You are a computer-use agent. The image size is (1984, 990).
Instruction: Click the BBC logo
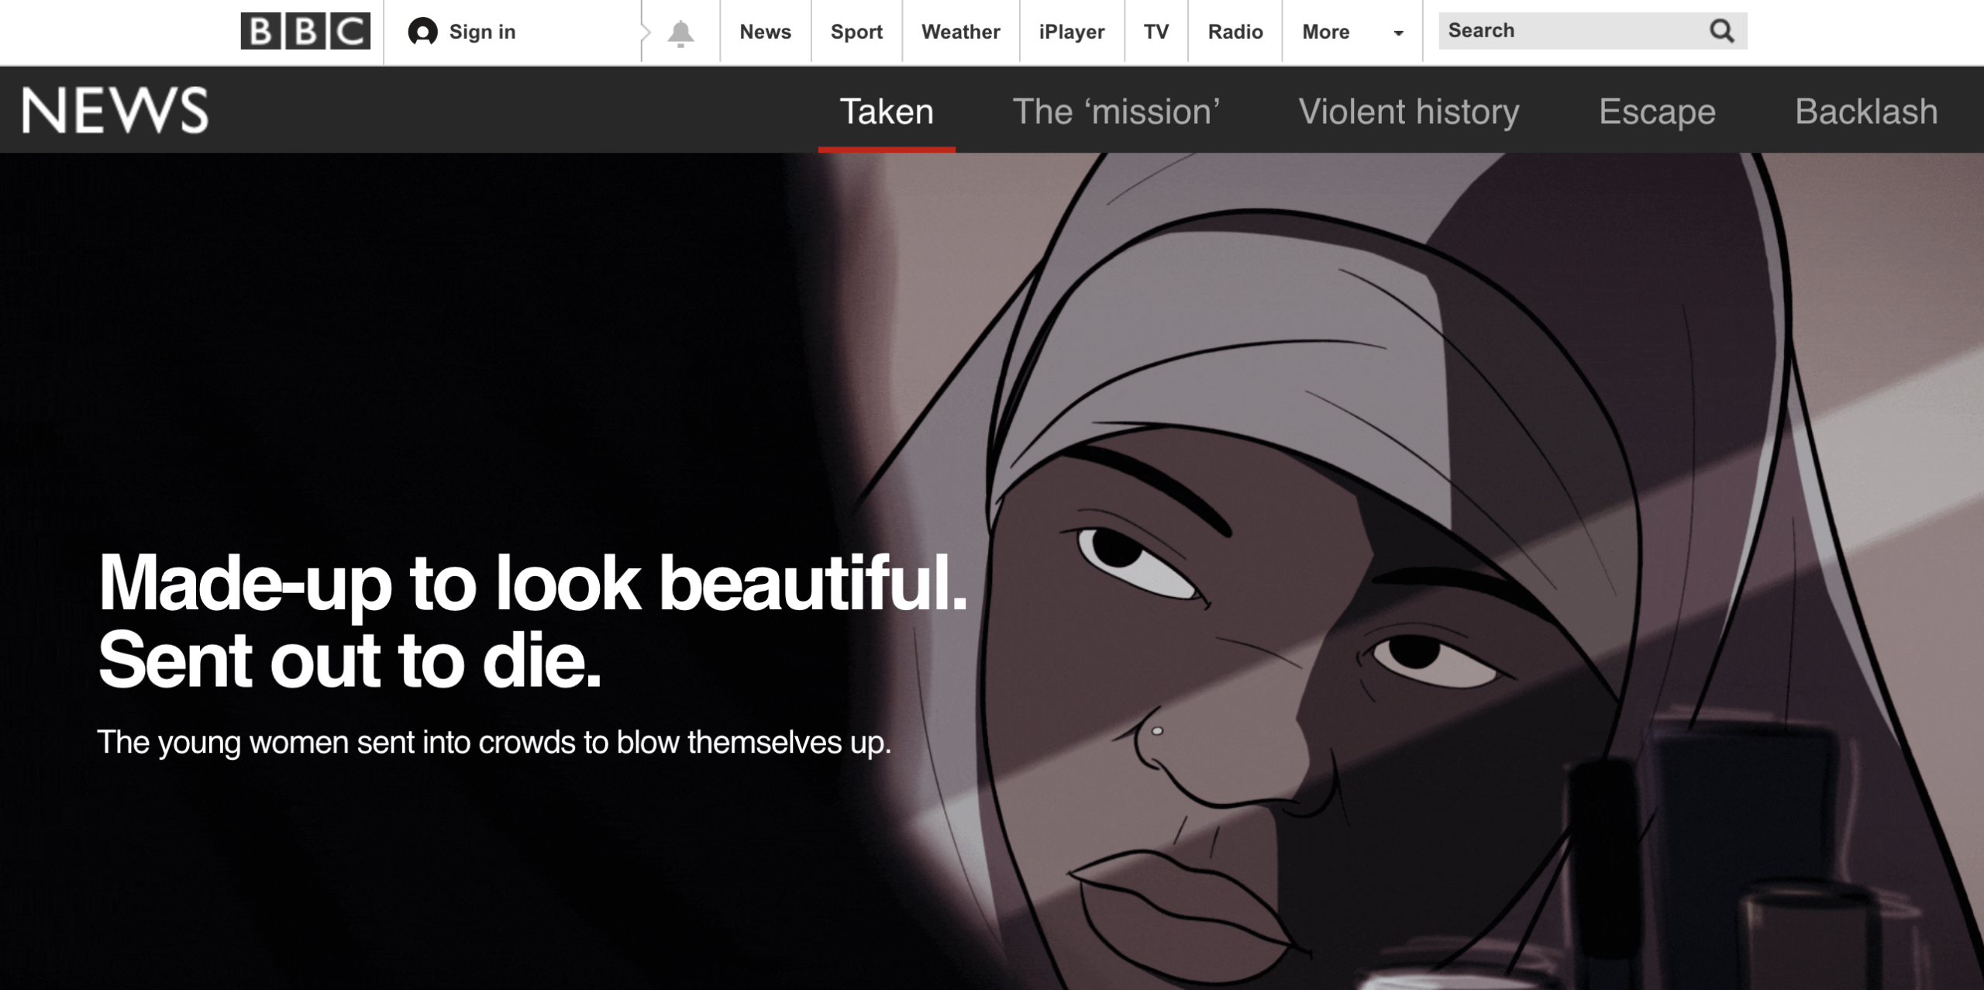[x=305, y=31]
